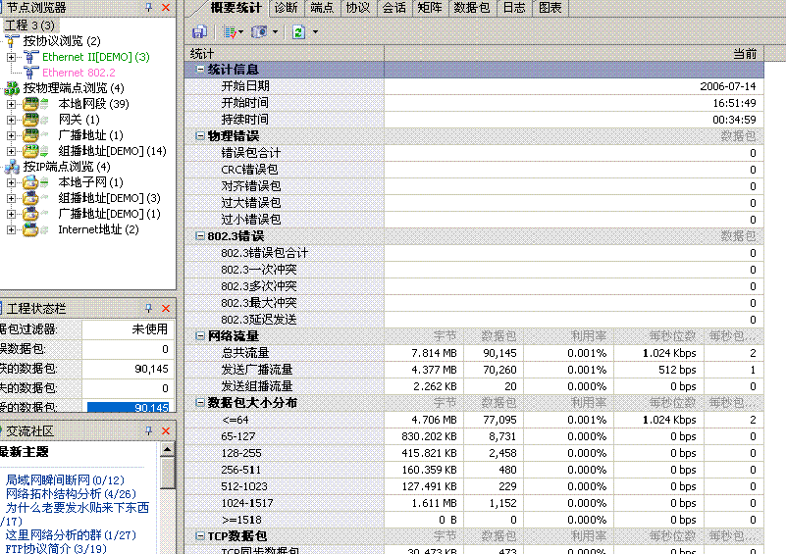
Task: Collapse the 网络流量 section
Action: (200, 336)
